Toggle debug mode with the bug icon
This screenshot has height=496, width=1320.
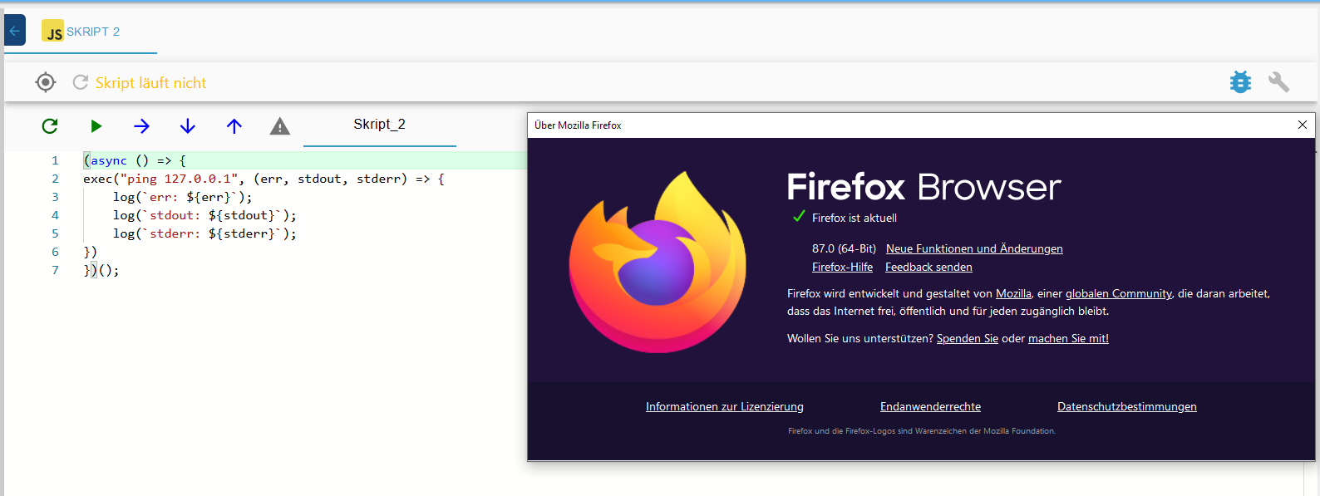pos(1240,81)
